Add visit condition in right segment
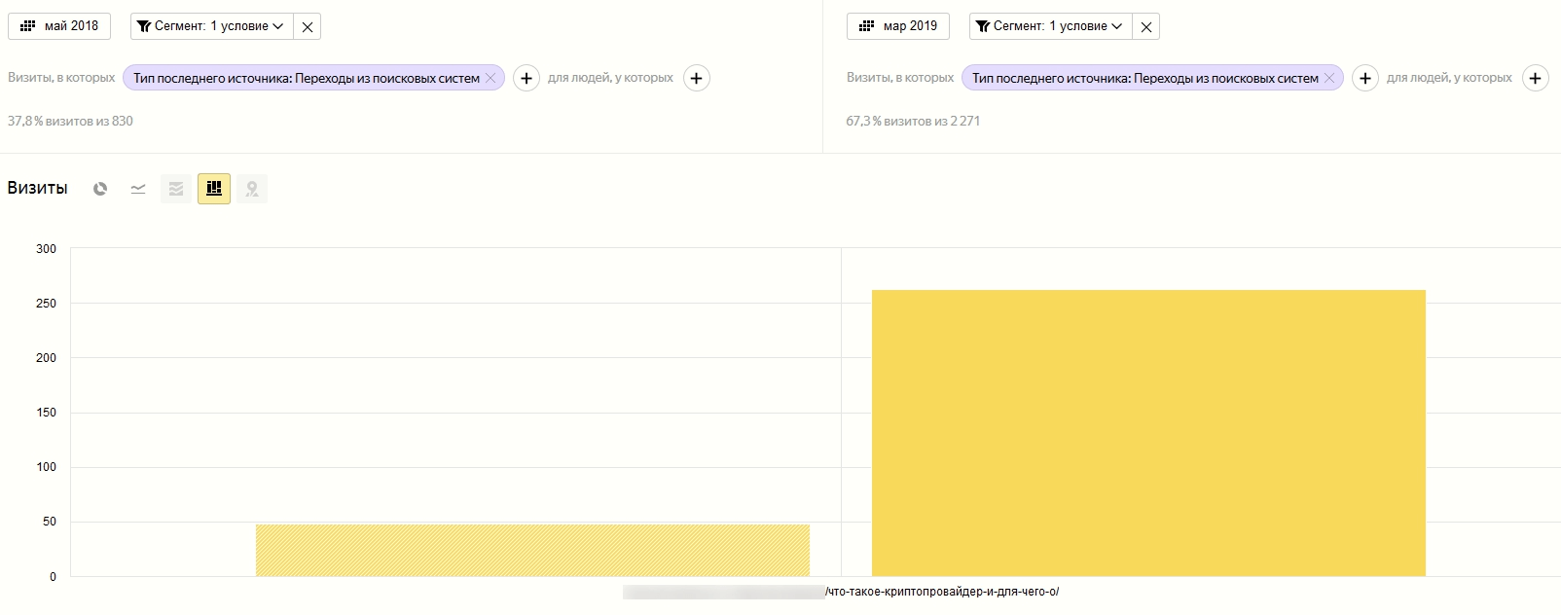The image size is (1561, 615). tap(1365, 78)
